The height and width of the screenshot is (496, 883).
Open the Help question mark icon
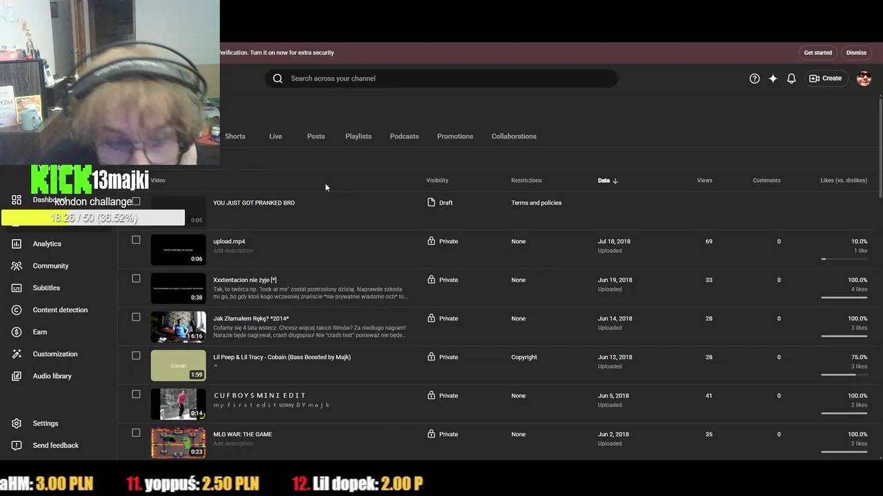[x=755, y=79]
